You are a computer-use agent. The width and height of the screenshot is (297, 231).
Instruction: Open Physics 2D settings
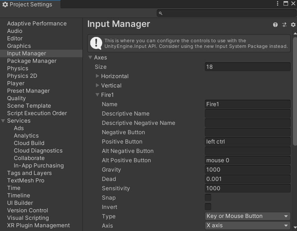(x=22, y=76)
